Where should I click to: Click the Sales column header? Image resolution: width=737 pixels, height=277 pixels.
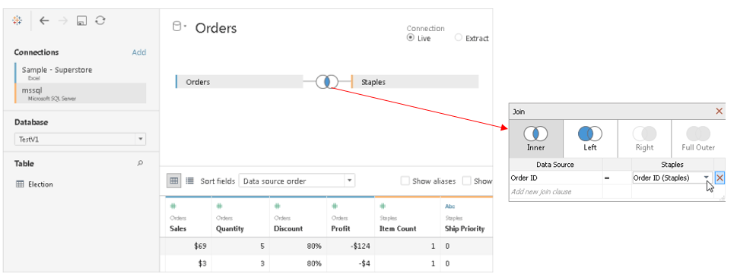tap(178, 228)
